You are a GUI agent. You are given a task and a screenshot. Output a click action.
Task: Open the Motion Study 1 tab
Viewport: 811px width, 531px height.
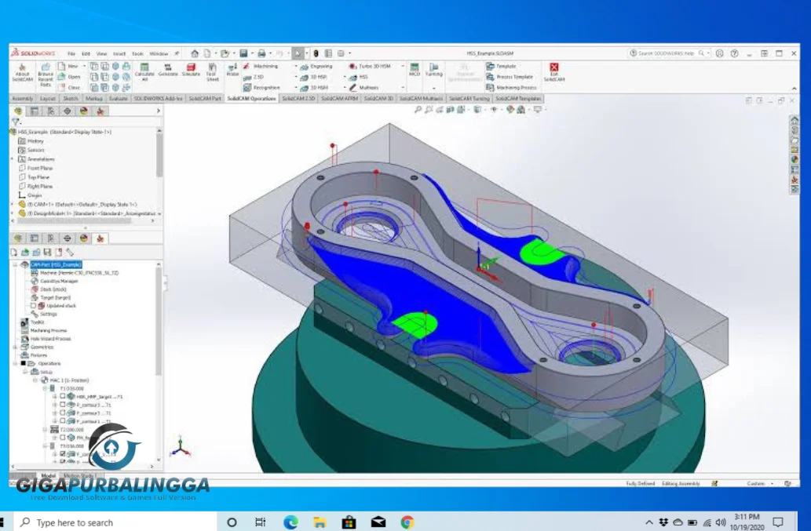(79, 476)
